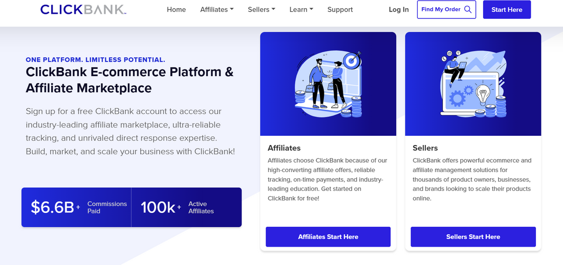Click the ClickBank logo
The image size is (563, 265).
[x=83, y=10]
